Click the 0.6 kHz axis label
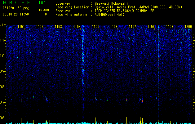Image resolution: width=195 pixels, height=124 pixels. click(x=3, y=118)
